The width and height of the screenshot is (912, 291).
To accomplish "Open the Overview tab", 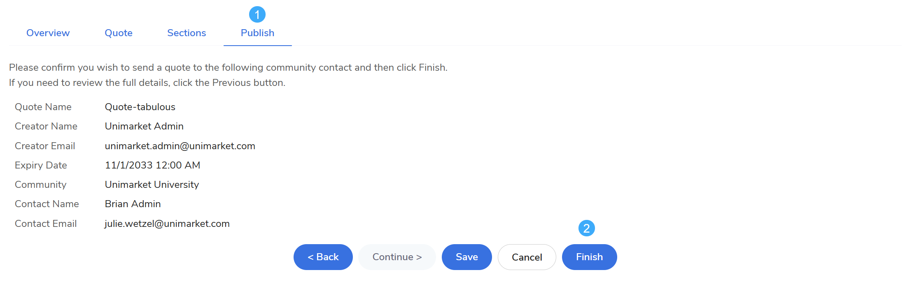I will tap(48, 33).
